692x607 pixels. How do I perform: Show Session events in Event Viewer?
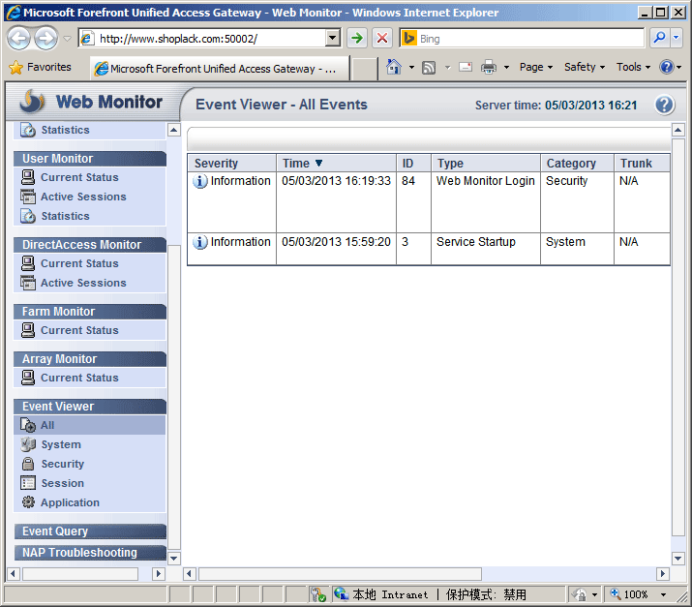coord(62,483)
